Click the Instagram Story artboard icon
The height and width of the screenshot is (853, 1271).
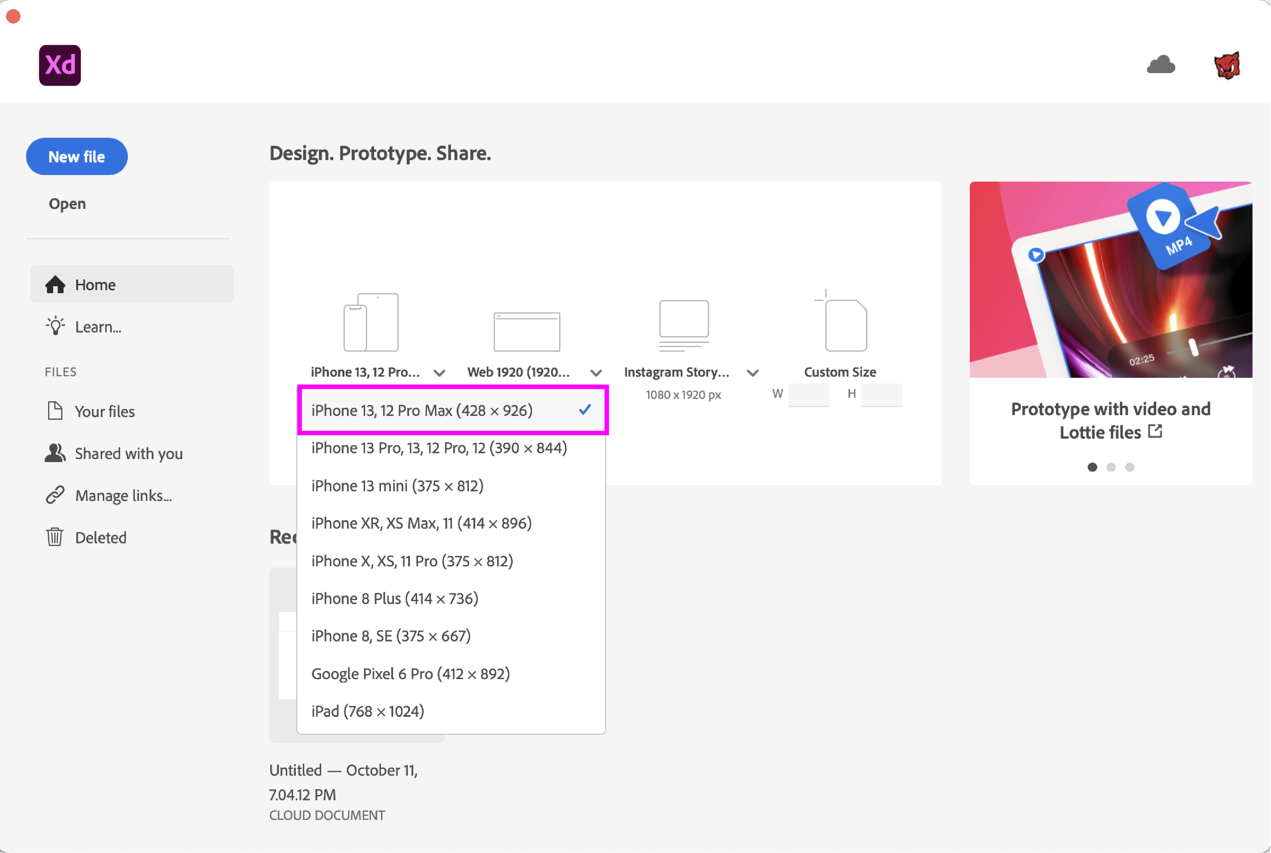point(684,326)
